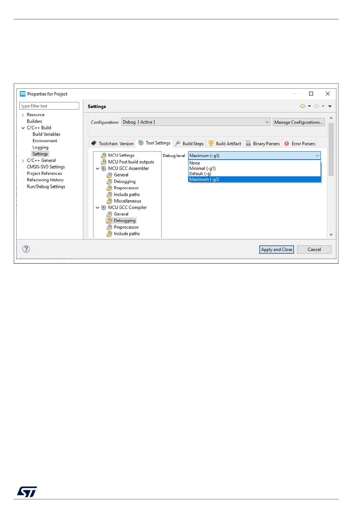
Task: Click the Build Steps tab icon
Action: [x=178, y=143]
